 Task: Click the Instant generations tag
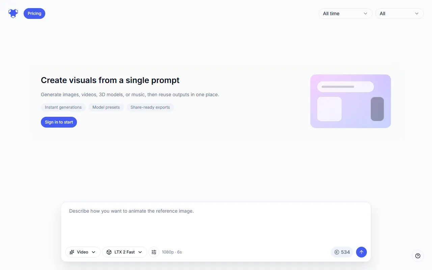click(63, 107)
